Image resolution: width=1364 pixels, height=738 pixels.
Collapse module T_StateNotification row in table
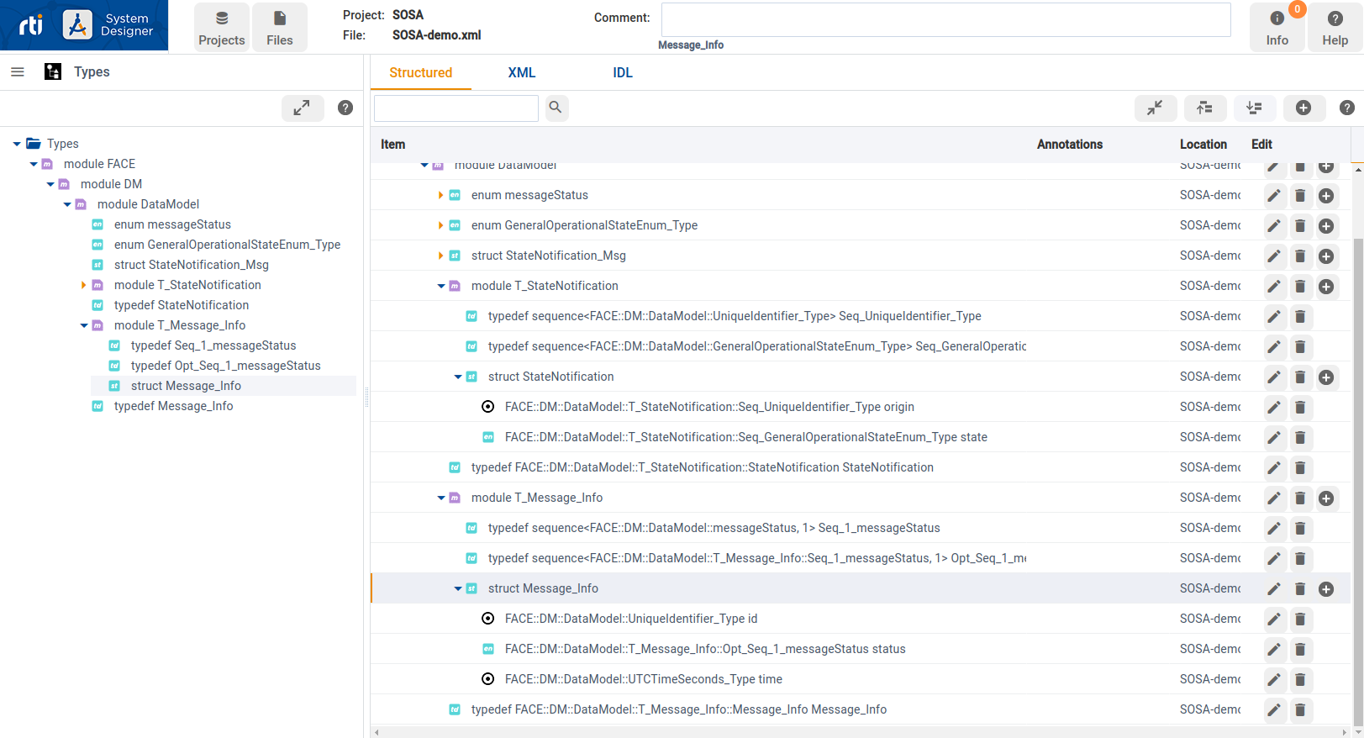pyautogui.click(x=440, y=286)
